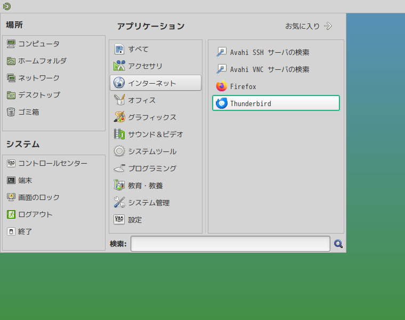The width and height of the screenshot is (405, 320).
Task: Click the インターネット globe icon
Action: [119, 83]
